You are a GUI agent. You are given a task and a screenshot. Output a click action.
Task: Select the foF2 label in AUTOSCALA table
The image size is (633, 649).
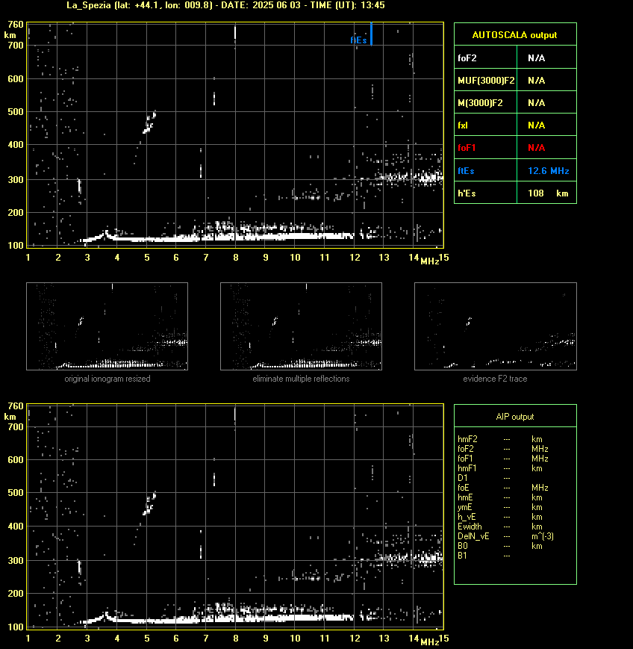point(467,58)
